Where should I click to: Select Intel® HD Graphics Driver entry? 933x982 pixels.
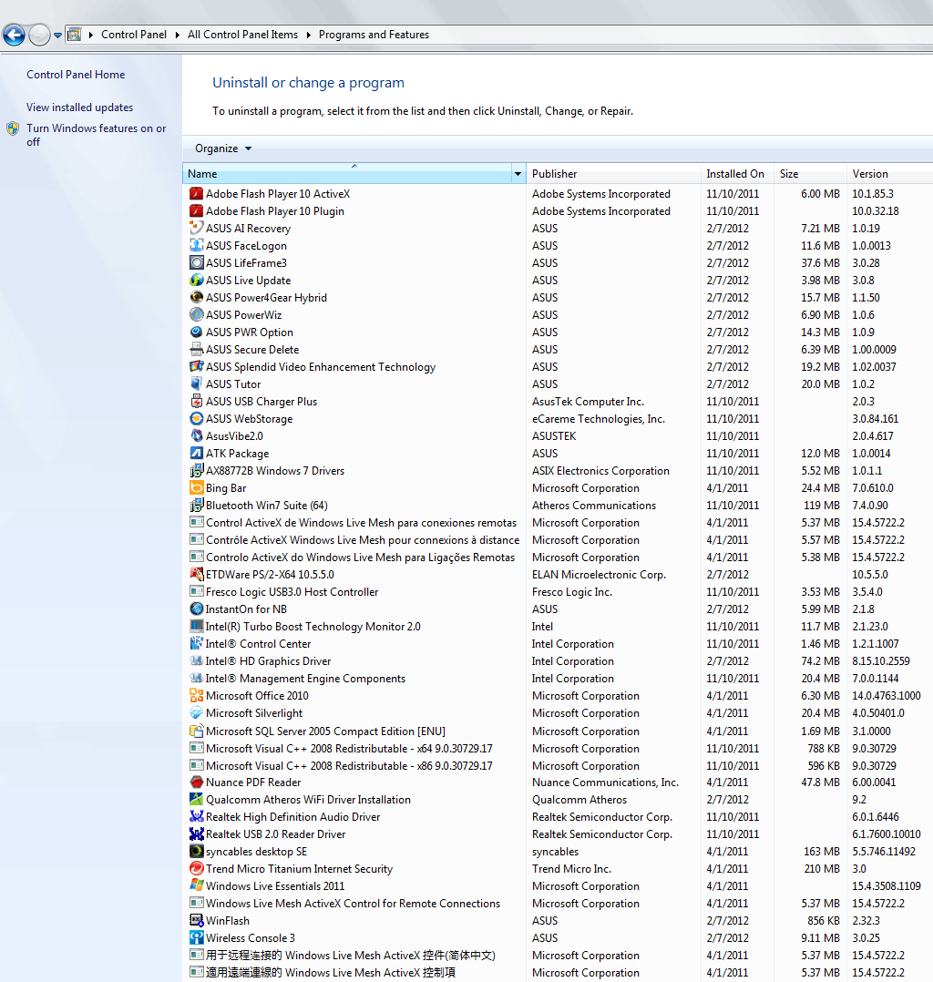click(268, 661)
